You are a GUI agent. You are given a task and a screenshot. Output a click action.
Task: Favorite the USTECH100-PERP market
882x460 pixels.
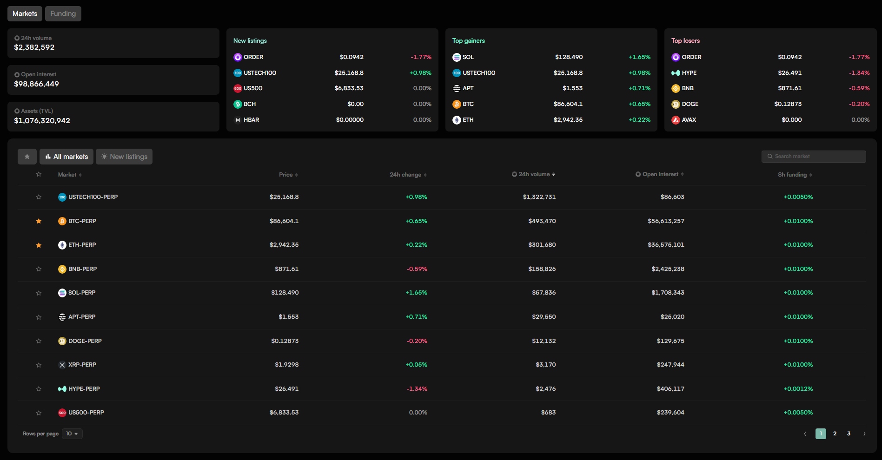coord(39,197)
